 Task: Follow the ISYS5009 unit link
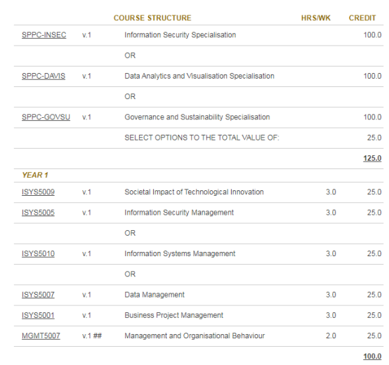38,192
